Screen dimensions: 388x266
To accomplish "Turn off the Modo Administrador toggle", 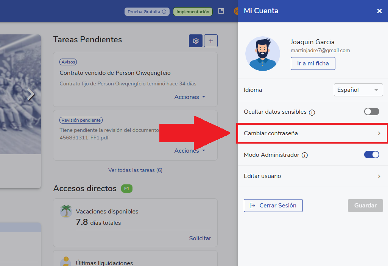I will point(371,155).
